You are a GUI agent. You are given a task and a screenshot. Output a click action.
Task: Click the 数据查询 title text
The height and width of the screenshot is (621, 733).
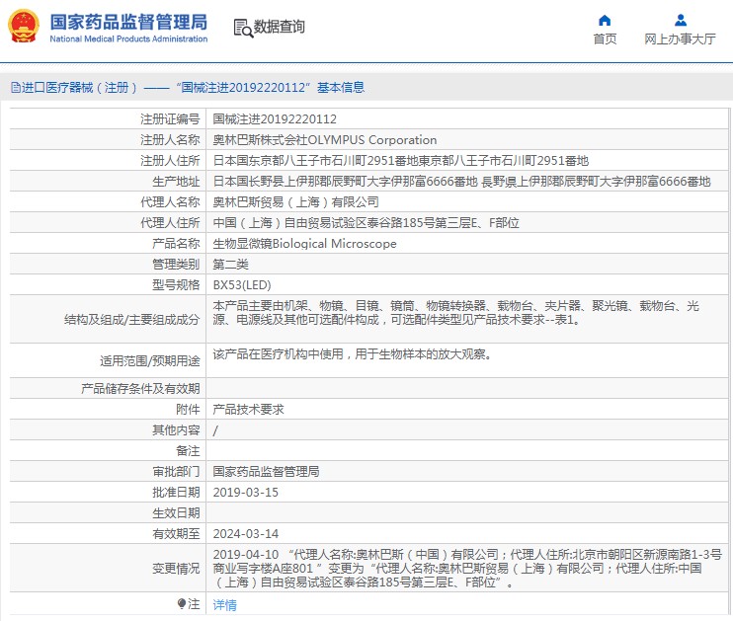click(280, 27)
